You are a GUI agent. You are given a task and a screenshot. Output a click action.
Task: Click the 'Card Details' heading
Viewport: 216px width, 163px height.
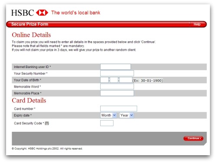[29, 101]
